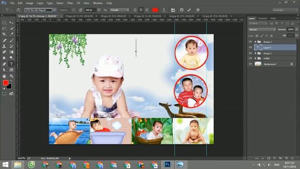Lock transparent pixels of layer

[x=257, y=36]
